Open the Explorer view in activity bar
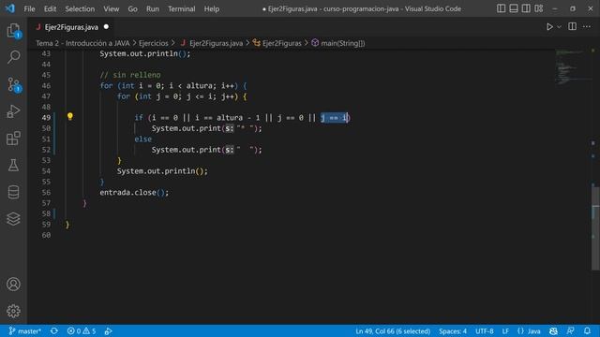Image resolution: width=600 pixels, height=337 pixels. coord(13,31)
